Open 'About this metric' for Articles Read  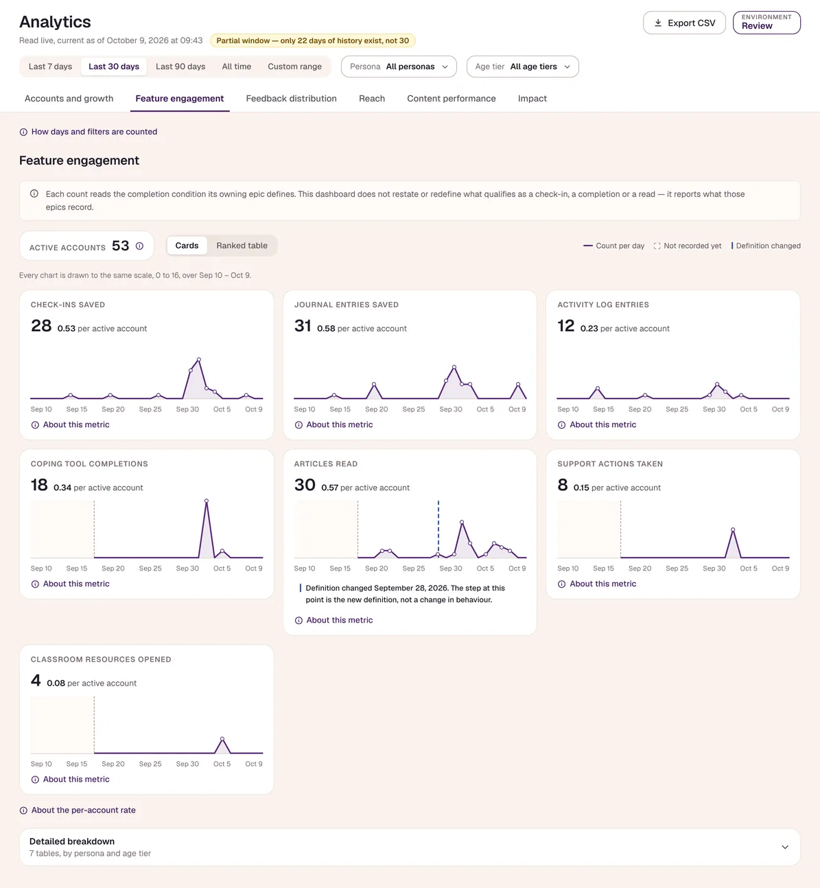point(340,621)
